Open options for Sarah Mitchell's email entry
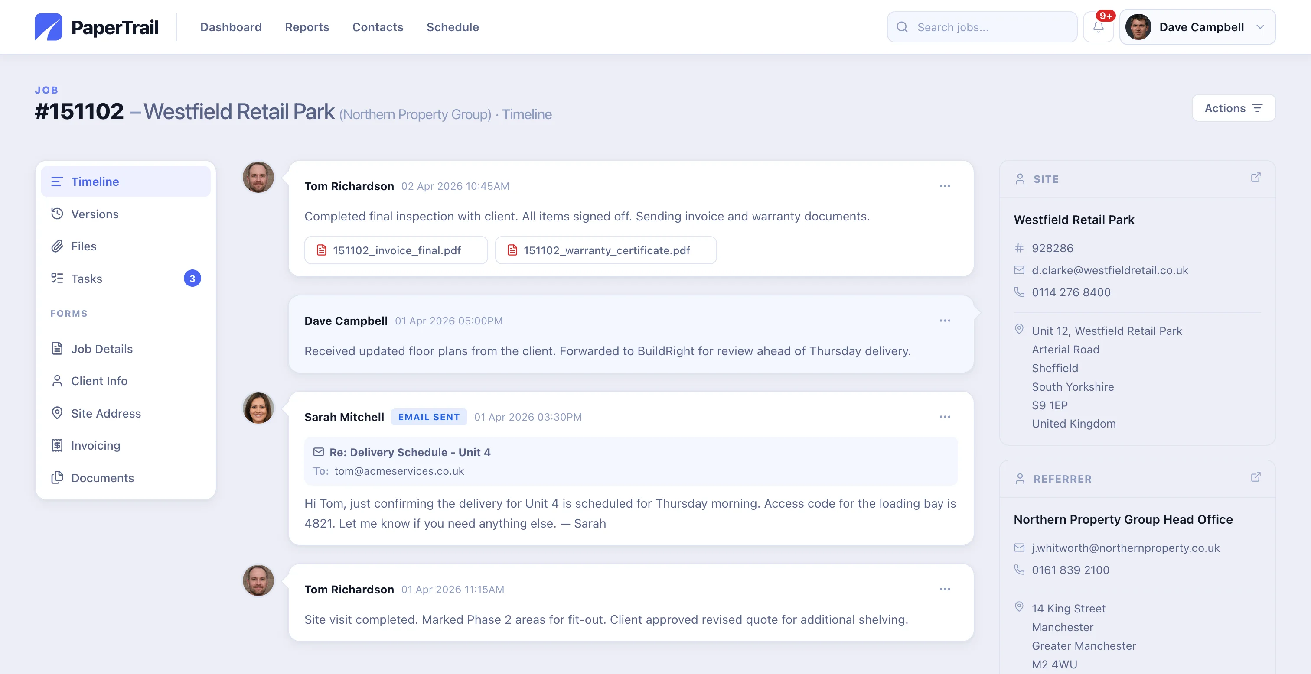Screen dimensions: 1311x674 [x=945, y=417]
